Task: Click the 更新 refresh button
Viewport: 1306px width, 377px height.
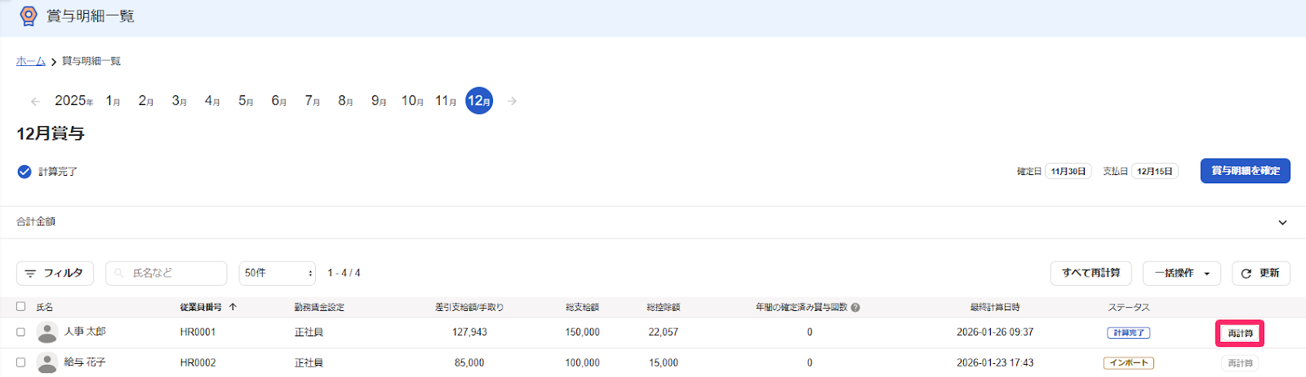Action: [x=1260, y=273]
